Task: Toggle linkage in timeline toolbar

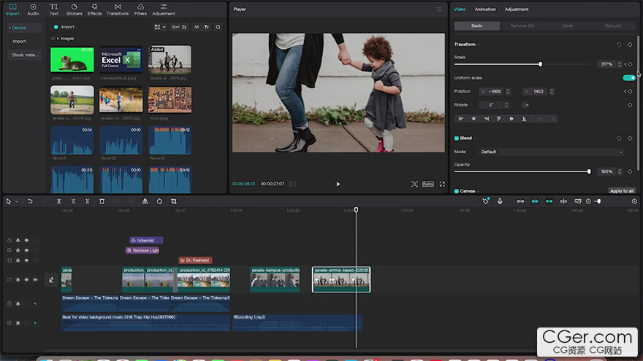Action: [549, 201]
